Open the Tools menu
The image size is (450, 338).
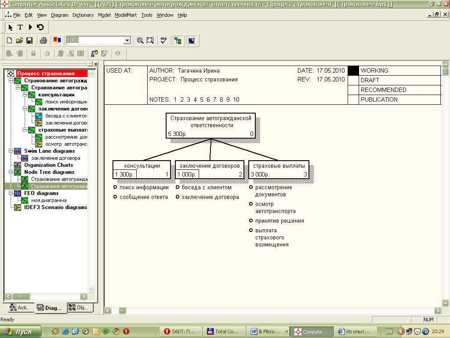coord(147,15)
